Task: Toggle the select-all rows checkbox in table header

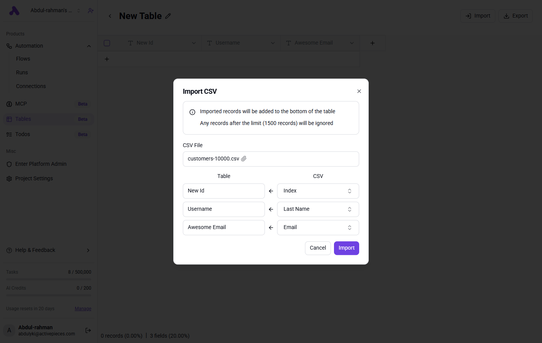Action: pos(107,43)
